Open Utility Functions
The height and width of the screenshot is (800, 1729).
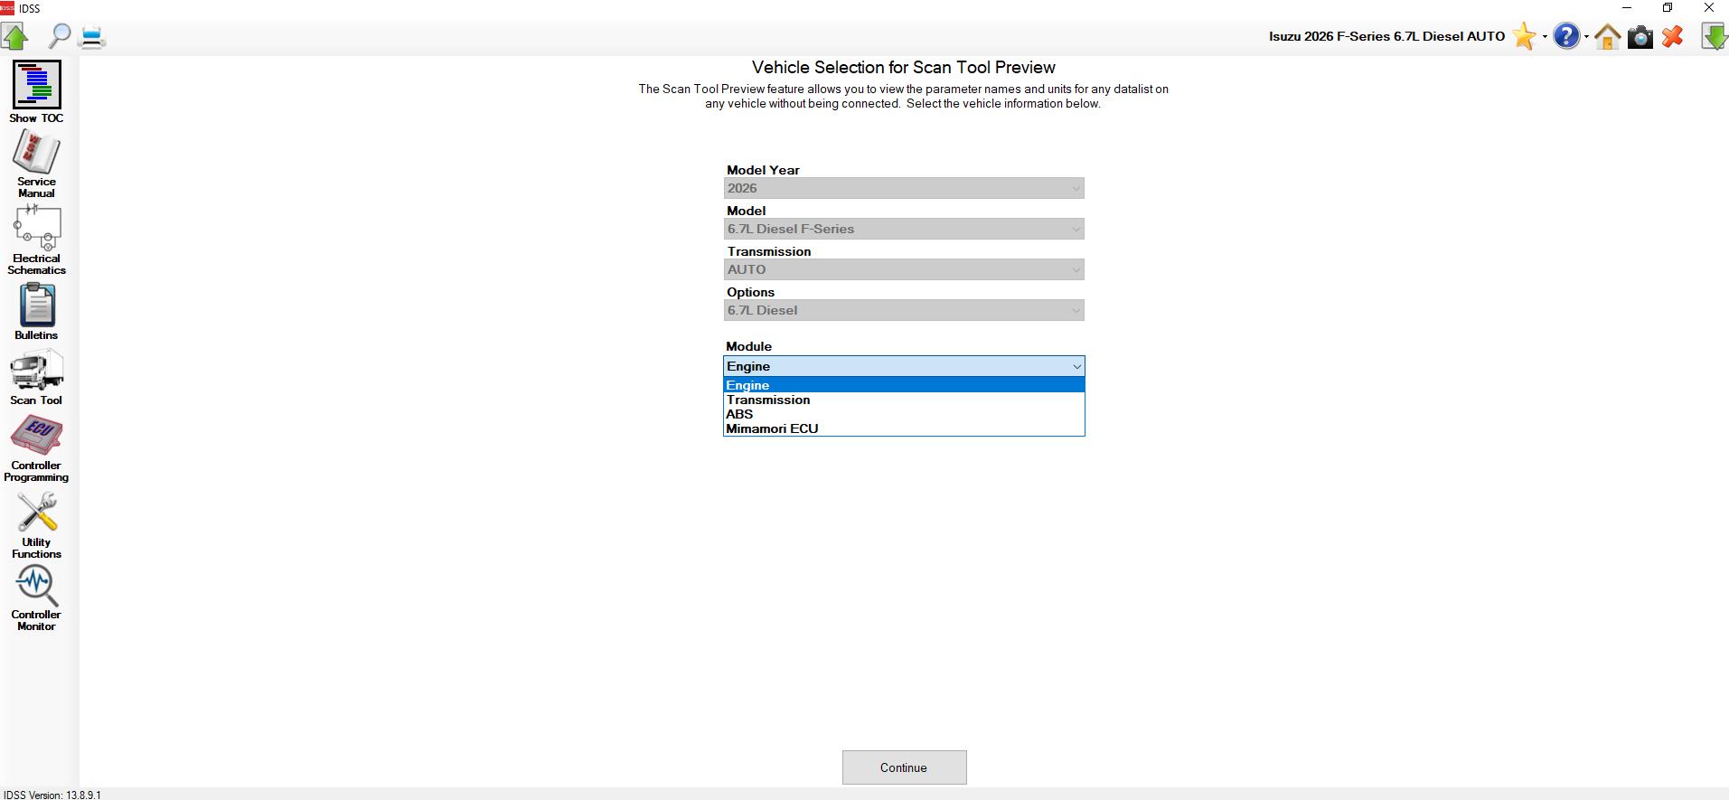click(36, 526)
